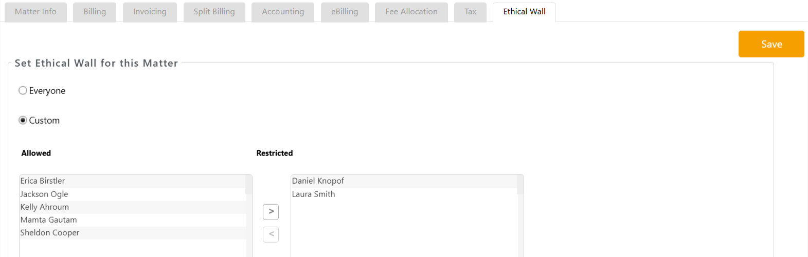Pick Kelly Ahroum from Allowed list

pos(45,207)
